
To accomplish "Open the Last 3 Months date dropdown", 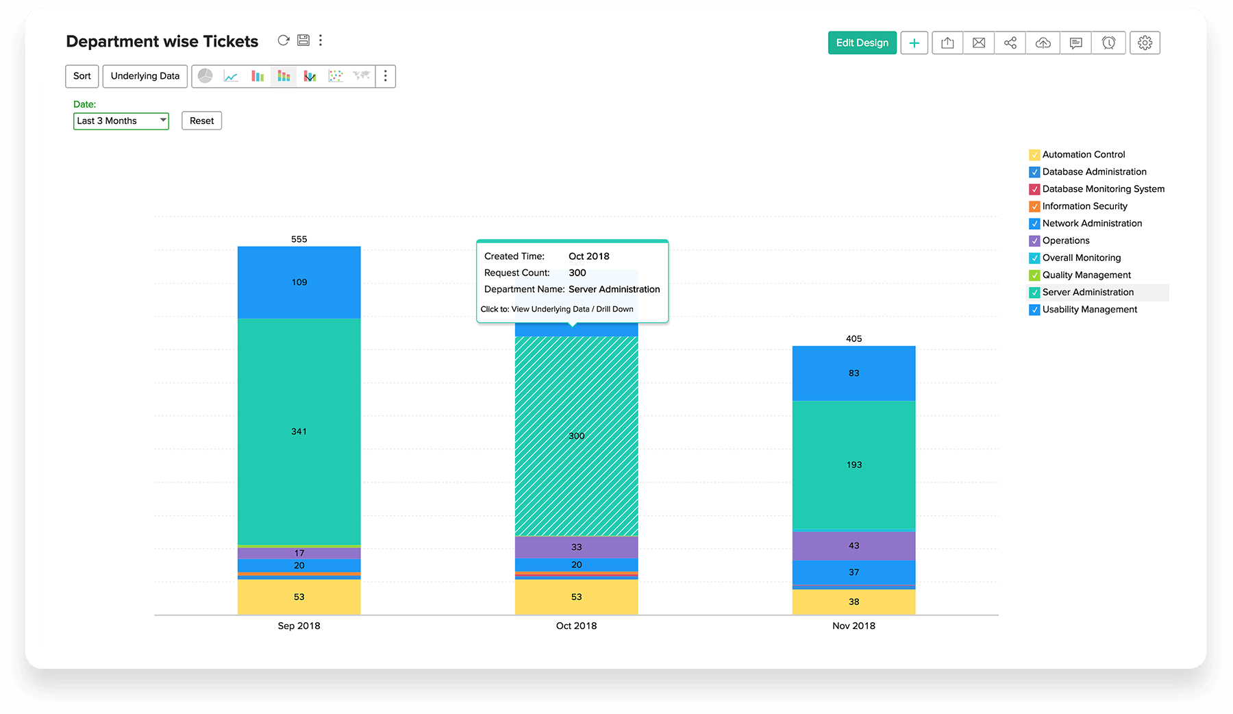I will tap(121, 121).
